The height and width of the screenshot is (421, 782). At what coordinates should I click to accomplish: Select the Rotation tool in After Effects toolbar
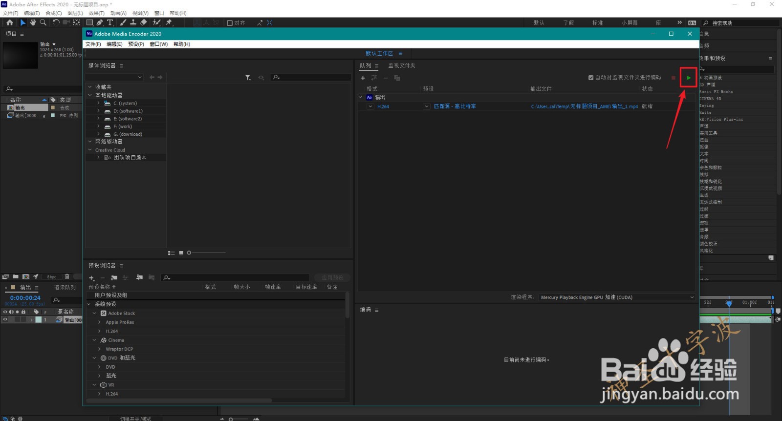(56, 22)
